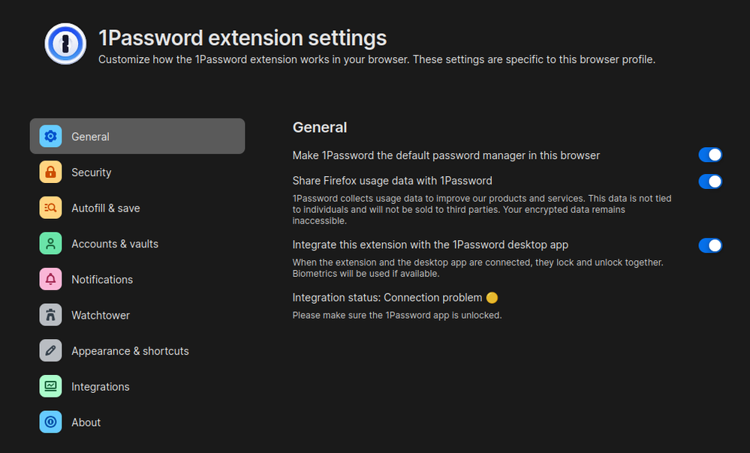Click the Watchtower tower icon
The height and width of the screenshot is (453, 750).
(x=50, y=315)
